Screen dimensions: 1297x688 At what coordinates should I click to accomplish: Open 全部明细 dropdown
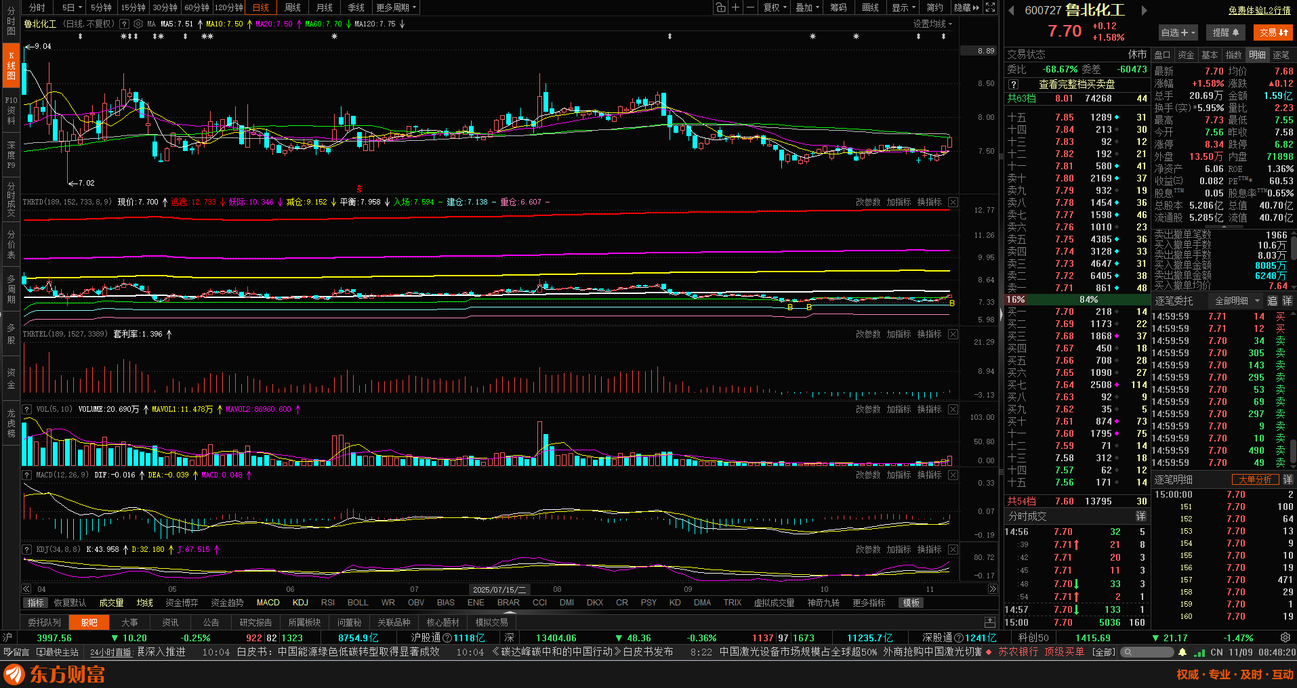click(x=1237, y=301)
